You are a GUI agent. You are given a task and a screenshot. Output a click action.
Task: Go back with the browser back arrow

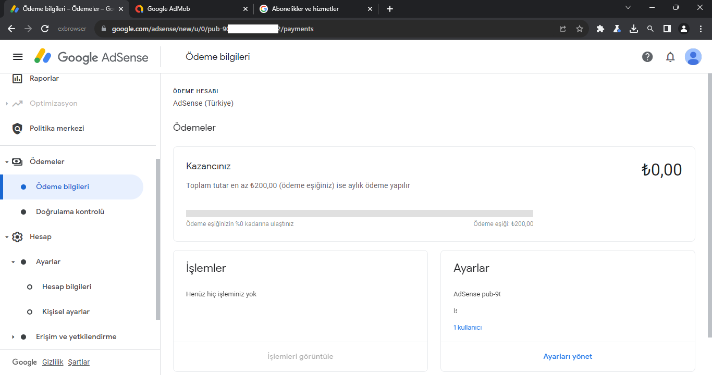click(x=11, y=29)
